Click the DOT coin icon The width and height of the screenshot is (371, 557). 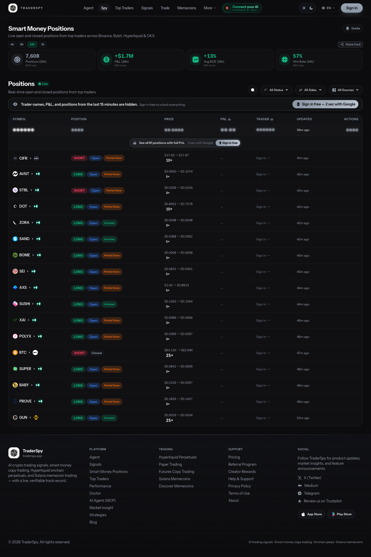click(15, 206)
